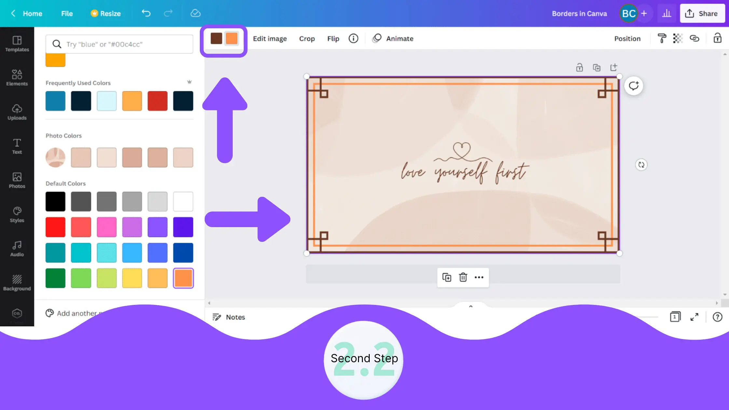Click the Home menu item
Screen dimensions: 729x410
[33, 14]
